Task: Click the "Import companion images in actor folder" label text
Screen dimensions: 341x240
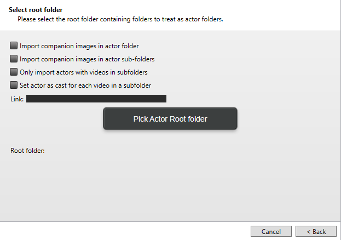Action: 79,46
